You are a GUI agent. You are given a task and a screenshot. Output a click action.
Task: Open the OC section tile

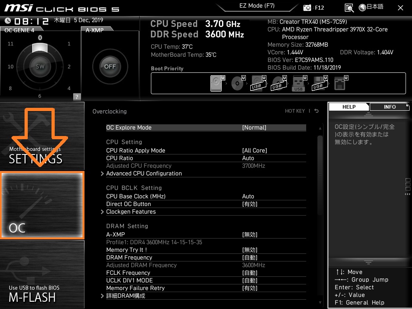click(x=42, y=205)
